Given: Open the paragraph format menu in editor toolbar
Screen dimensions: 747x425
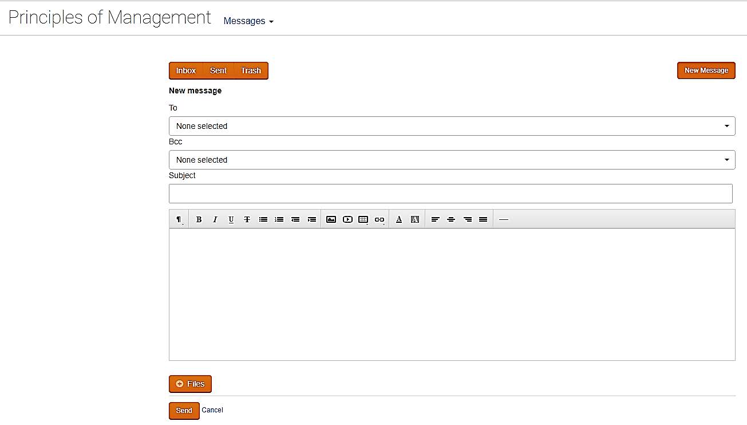Looking at the screenshot, I should coord(179,219).
